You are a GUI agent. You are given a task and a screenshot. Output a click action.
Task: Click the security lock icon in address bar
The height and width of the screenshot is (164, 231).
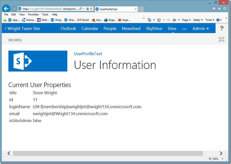pos(87,9)
